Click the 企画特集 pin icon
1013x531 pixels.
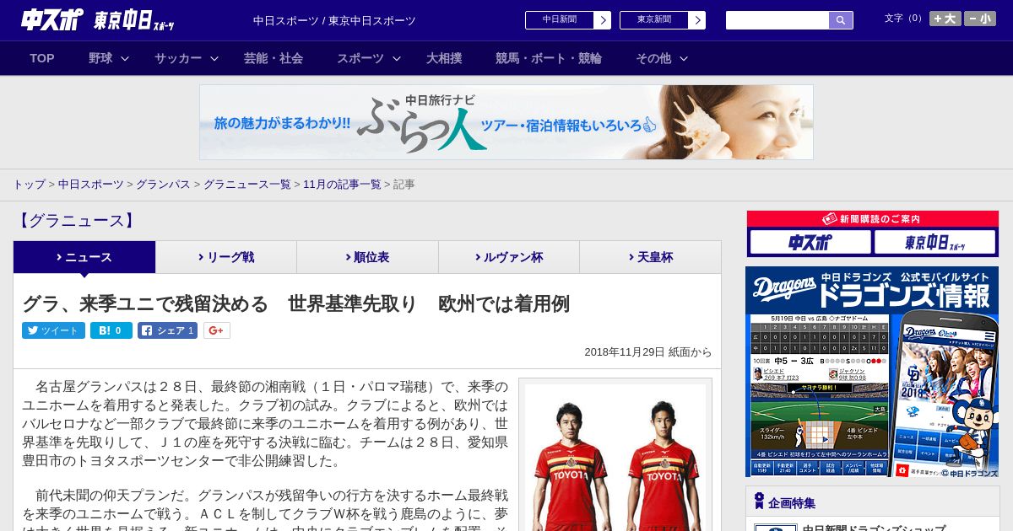coord(758,501)
